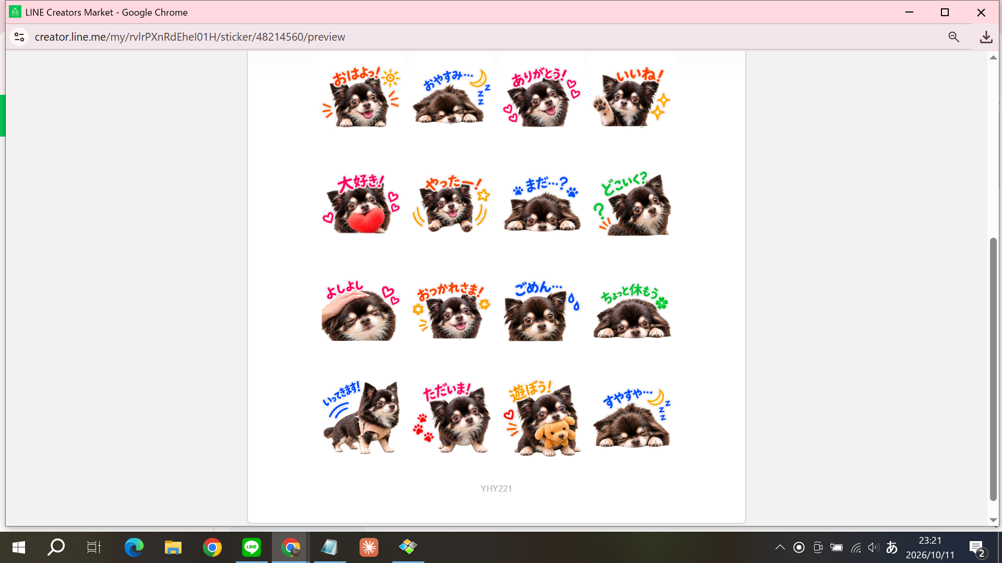Select the いってきます! walking dog sticker
Screen dimensions: 1002x563
361,418
